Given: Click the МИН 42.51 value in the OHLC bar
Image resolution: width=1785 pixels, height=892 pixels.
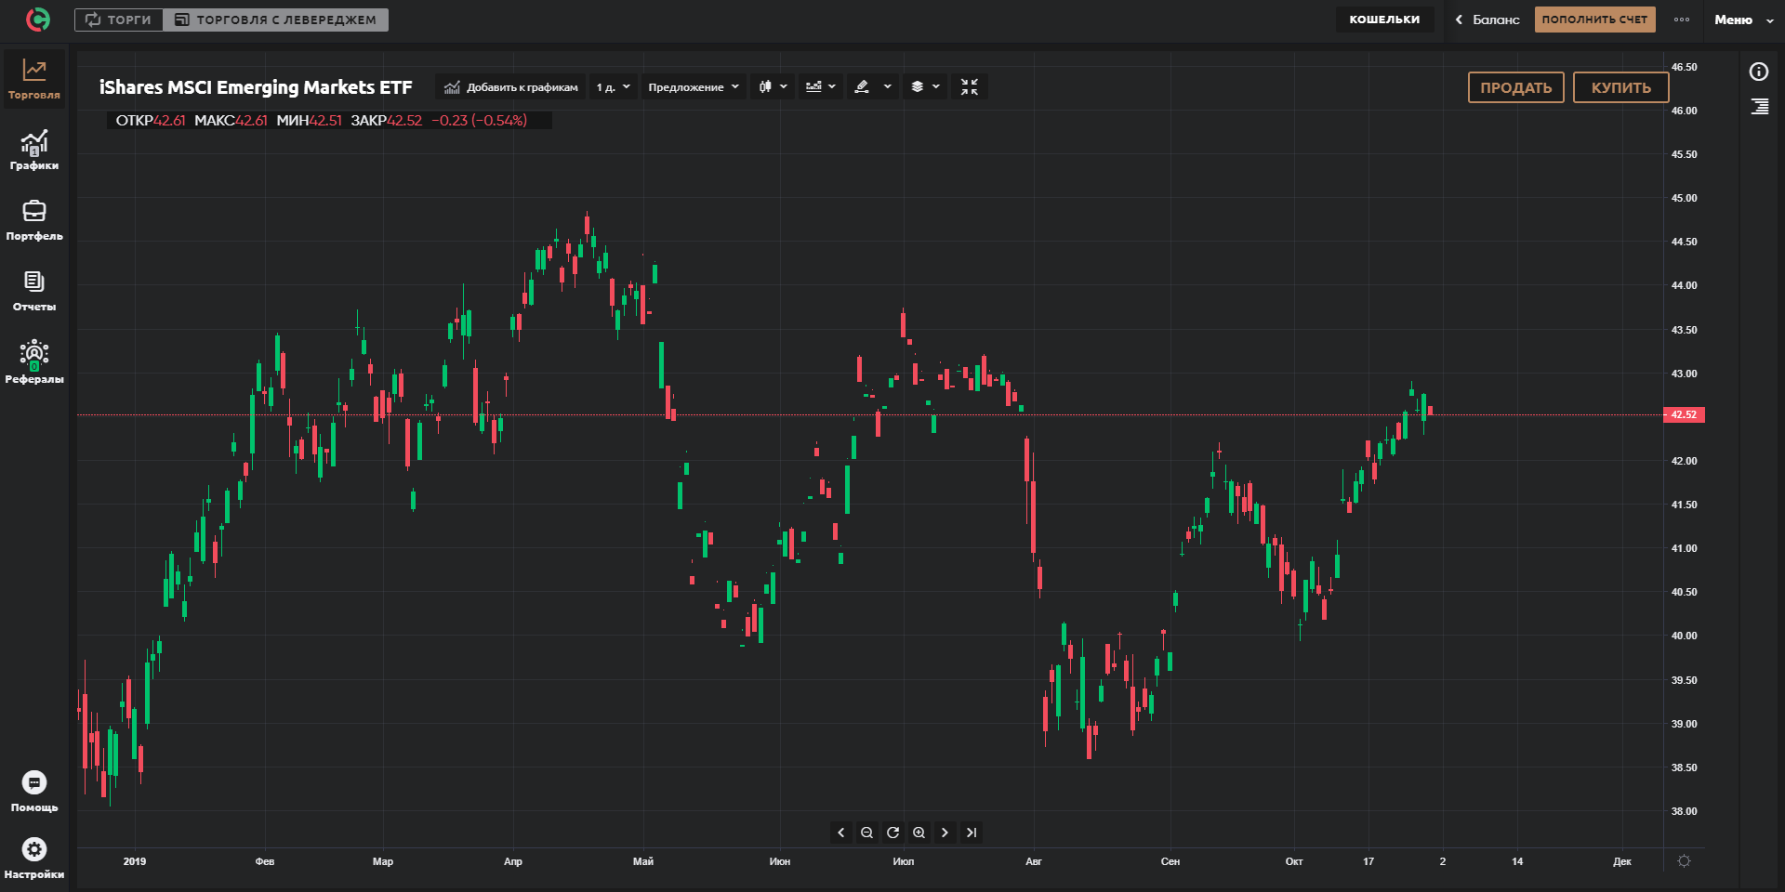Looking at the screenshot, I should pos(310,121).
